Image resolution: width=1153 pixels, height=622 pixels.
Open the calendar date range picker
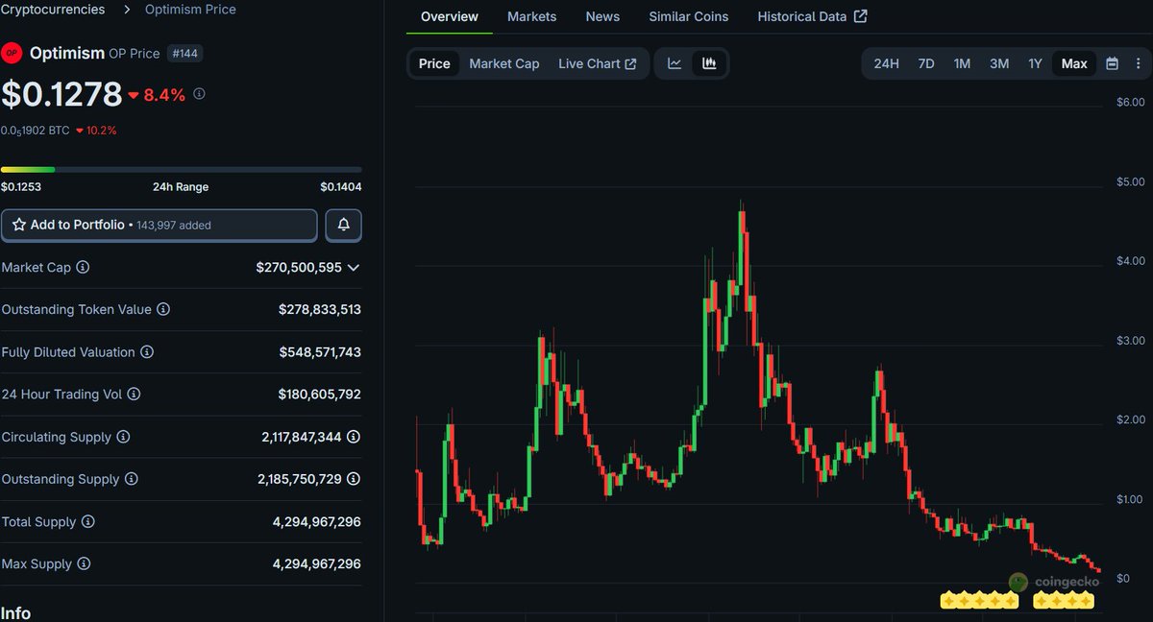[1112, 63]
